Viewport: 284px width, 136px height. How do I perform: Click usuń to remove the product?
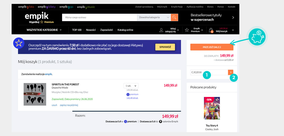[54, 105]
